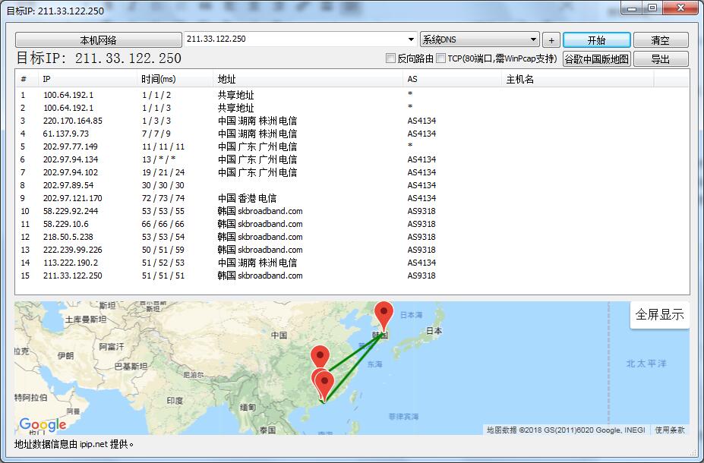Screen dimensions: 704x463
Task: Select the frontmost map pin near Guangzhou
Action: [x=324, y=382]
